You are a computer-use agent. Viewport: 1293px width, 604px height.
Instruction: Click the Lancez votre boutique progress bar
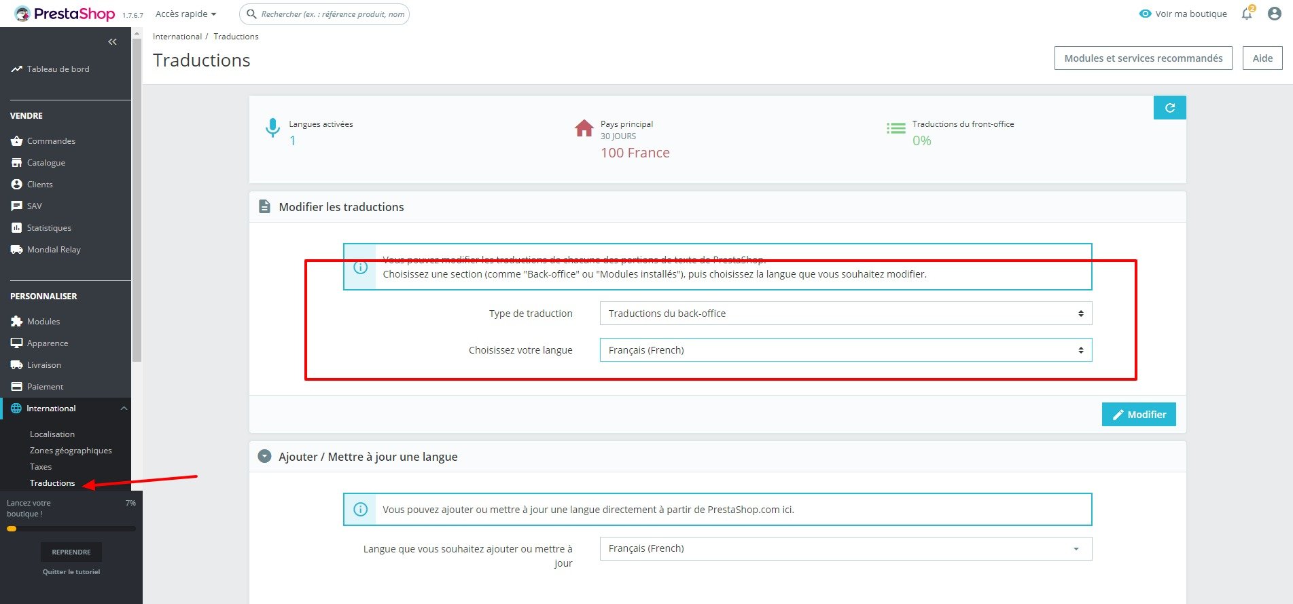pos(71,529)
